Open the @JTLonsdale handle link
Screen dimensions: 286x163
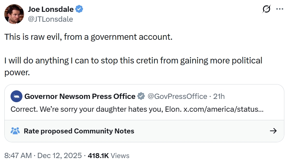50,19
